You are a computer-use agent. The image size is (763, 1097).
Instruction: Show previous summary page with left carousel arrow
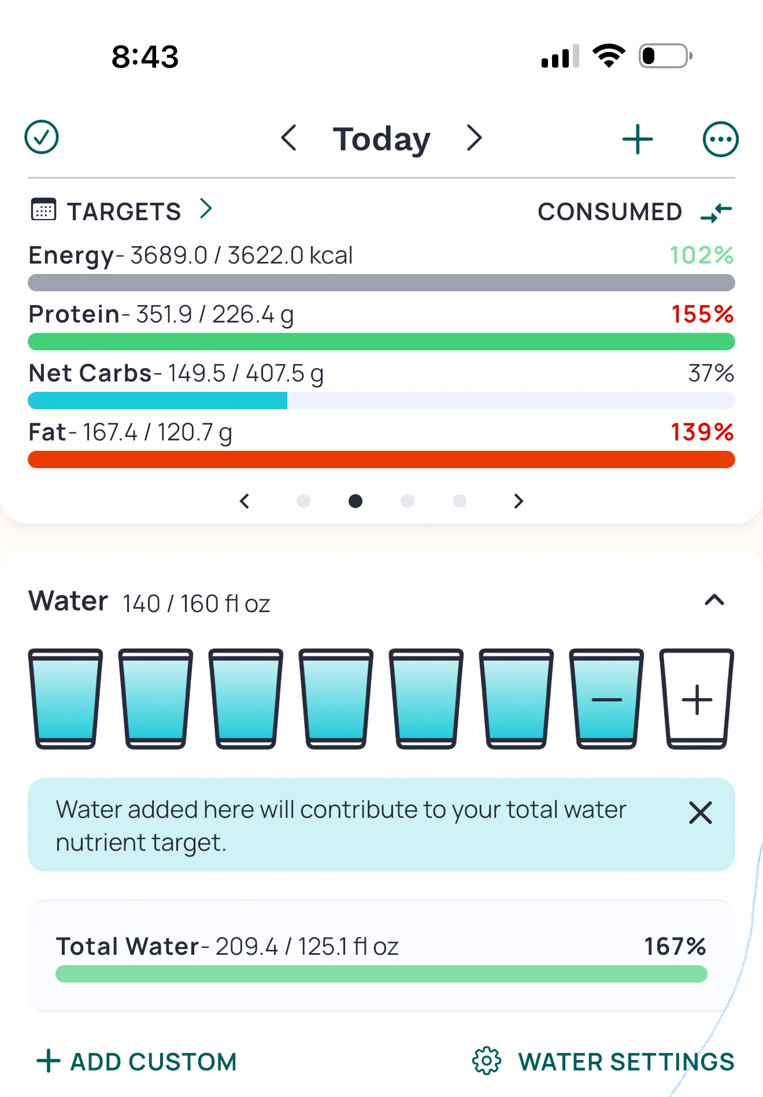(245, 501)
